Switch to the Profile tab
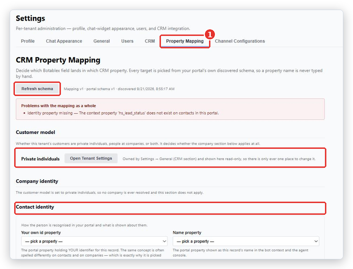Image resolution: width=353 pixels, height=269 pixels. tap(28, 41)
